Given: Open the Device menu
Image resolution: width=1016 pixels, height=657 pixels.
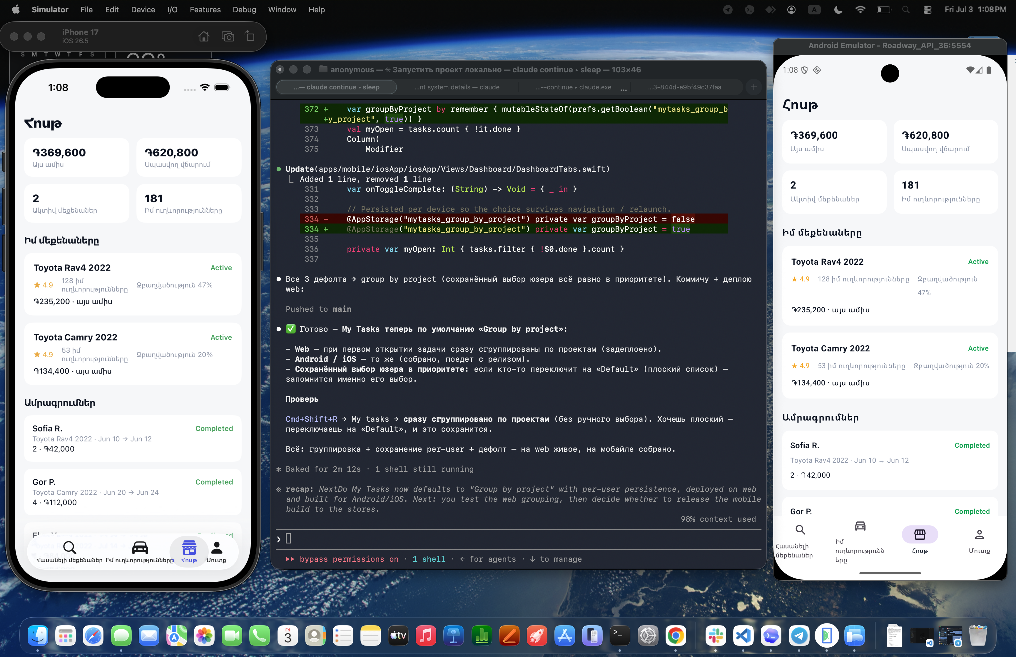Looking at the screenshot, I should click(143, 9).
